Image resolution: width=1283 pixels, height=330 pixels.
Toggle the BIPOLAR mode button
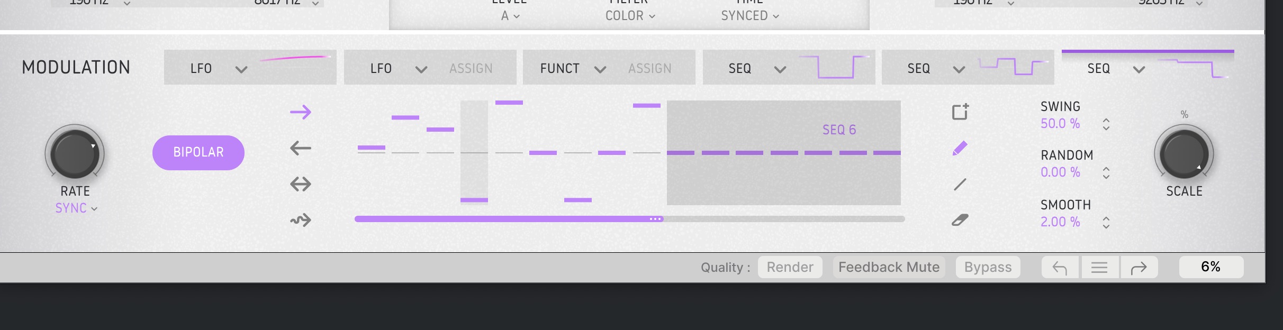tap(198, 153)
